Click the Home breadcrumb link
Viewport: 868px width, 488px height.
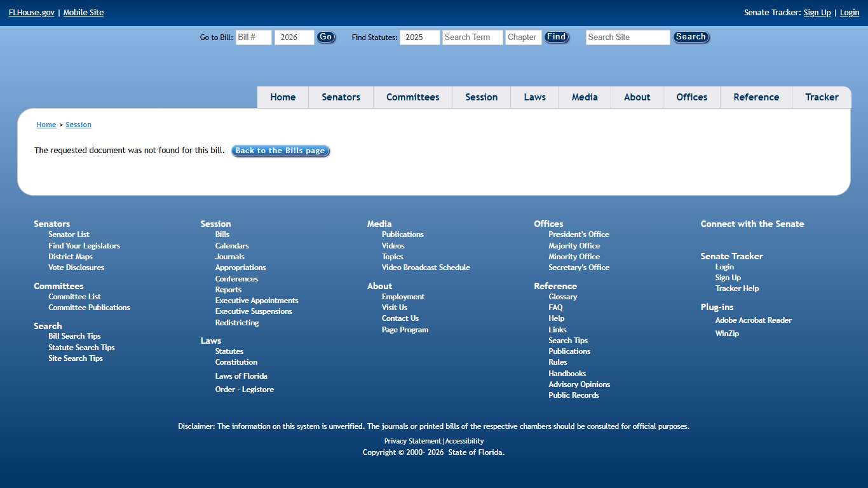point(46,125)
